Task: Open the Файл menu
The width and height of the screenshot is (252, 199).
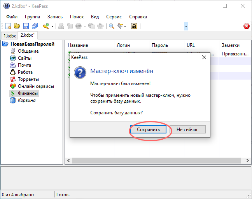Action: point(12,17)
